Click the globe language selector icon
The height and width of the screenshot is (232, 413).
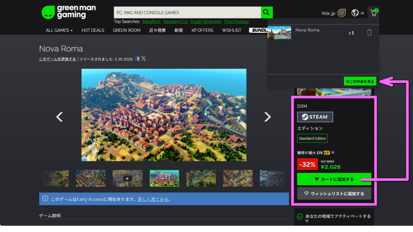[x=355, y=13]
